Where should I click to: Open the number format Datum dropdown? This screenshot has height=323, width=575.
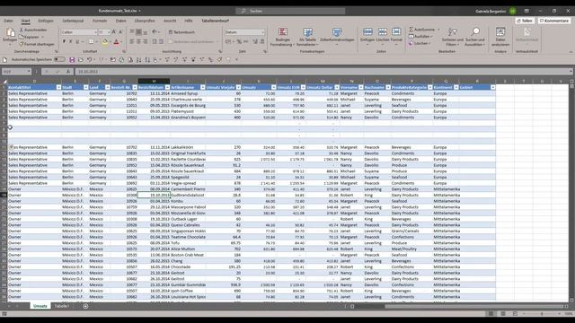(x=262, y=32)
